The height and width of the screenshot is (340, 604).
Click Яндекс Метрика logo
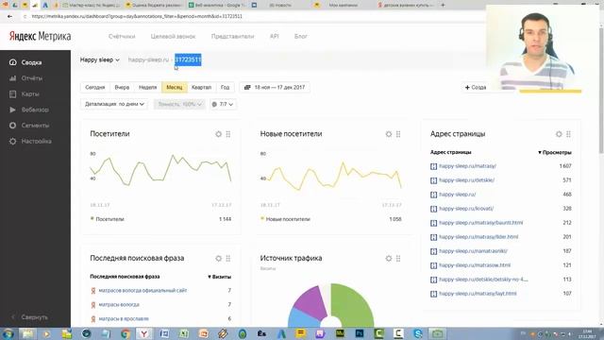coord(40,36)
